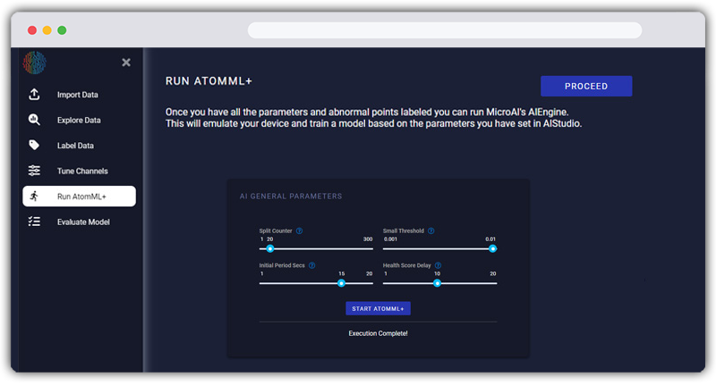Click the Small Threshold slider handle
Viewport: 716px width, 385px height.
click(493, 248)
